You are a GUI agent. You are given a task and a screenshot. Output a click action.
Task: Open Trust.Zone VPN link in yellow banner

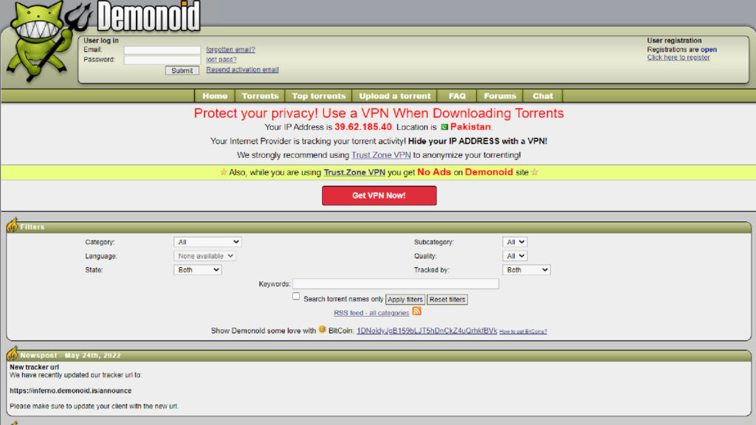354,173
